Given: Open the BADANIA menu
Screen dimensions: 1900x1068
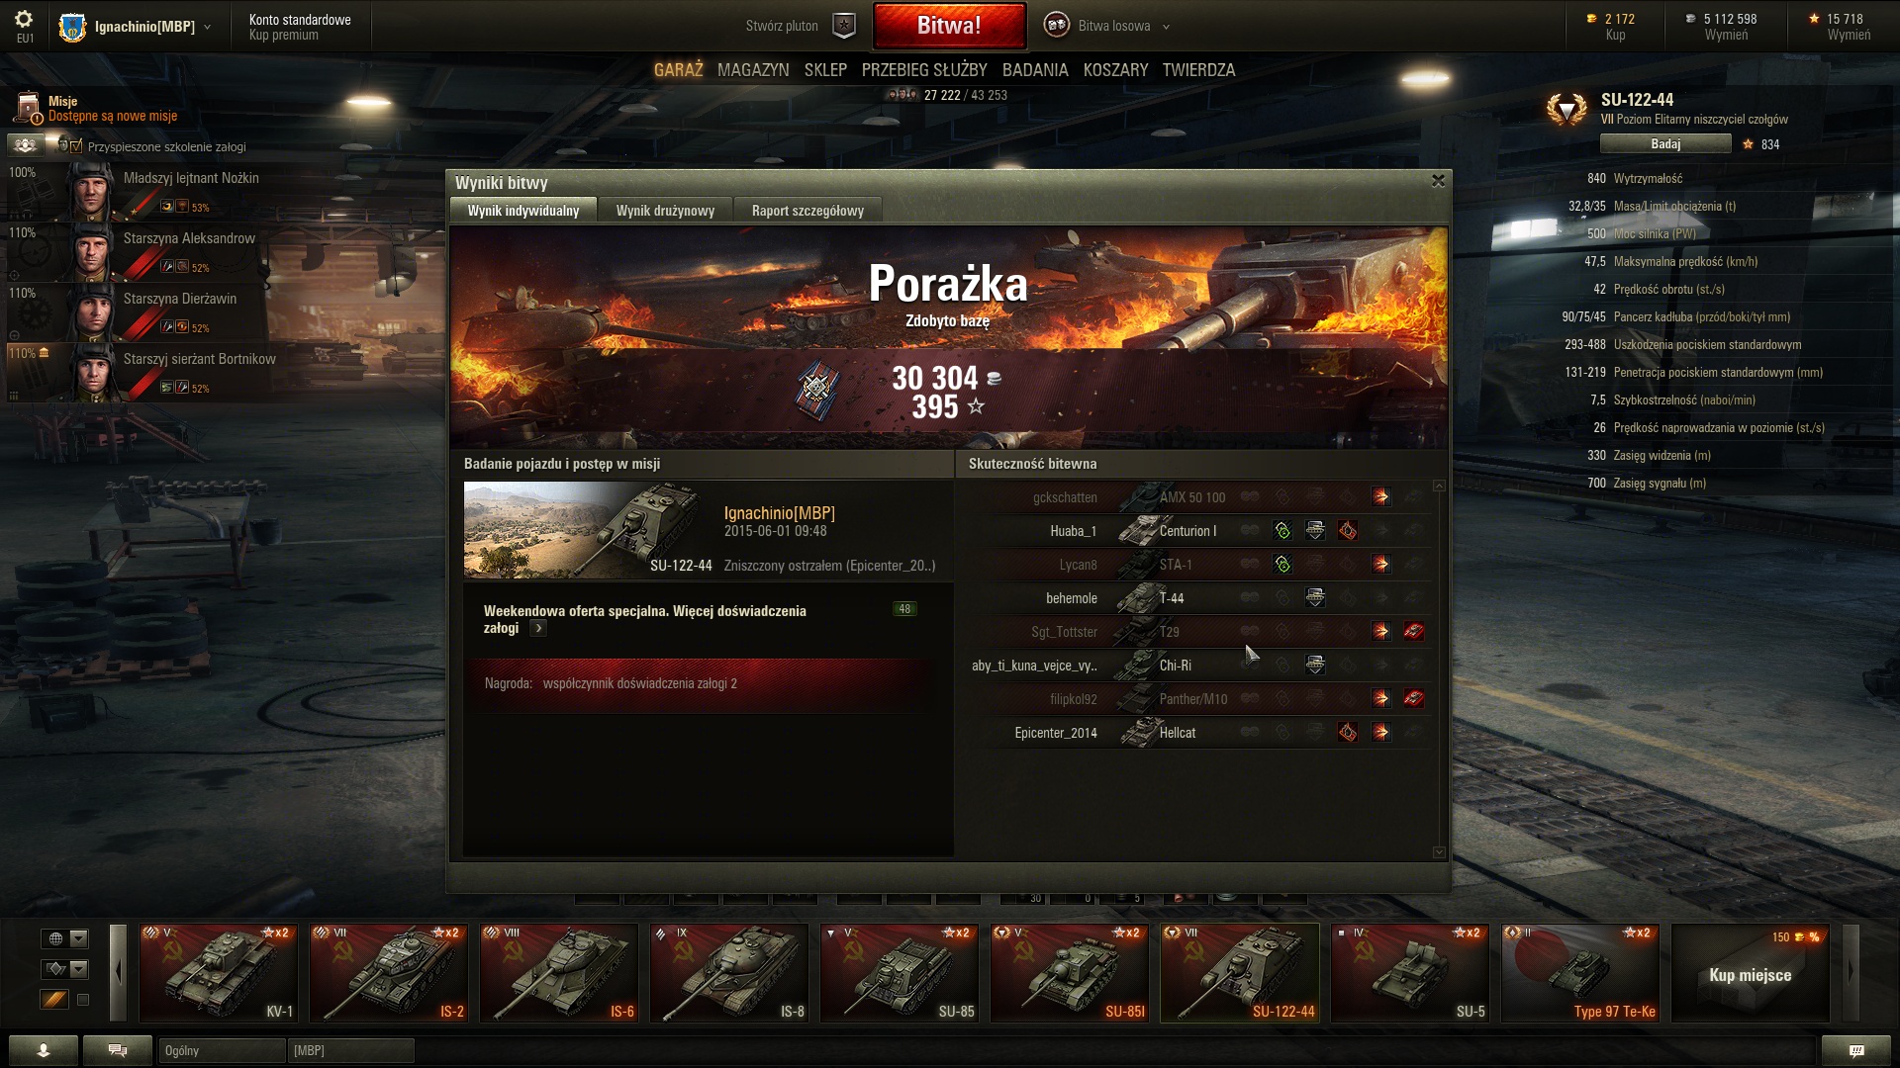Looking at the screenshot, I should 1035,70.
